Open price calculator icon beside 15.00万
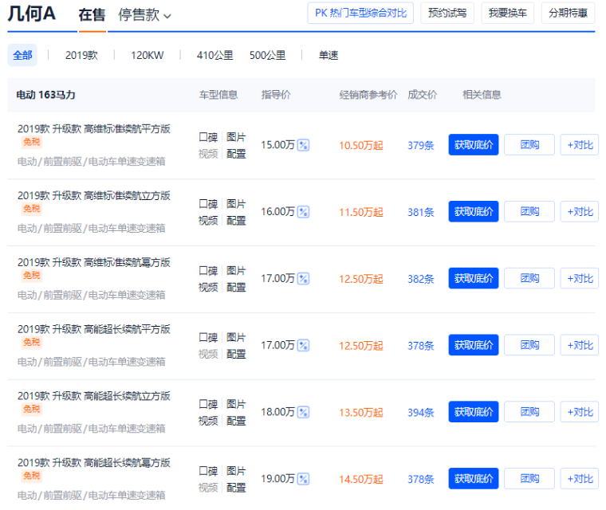The width and height of the screenshot is (606, 510). click(x=303, y=145)
